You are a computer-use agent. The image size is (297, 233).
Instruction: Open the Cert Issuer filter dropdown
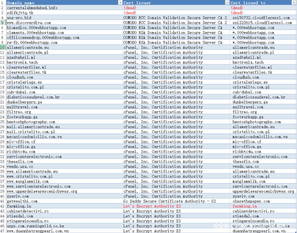pos(227,3)
